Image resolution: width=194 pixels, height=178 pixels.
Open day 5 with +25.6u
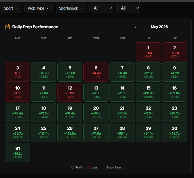point(70,72)
